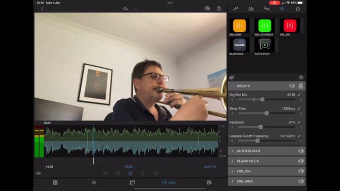
Task: Expand the AU3FX:PUSH effect section
Action: [232, 151]
